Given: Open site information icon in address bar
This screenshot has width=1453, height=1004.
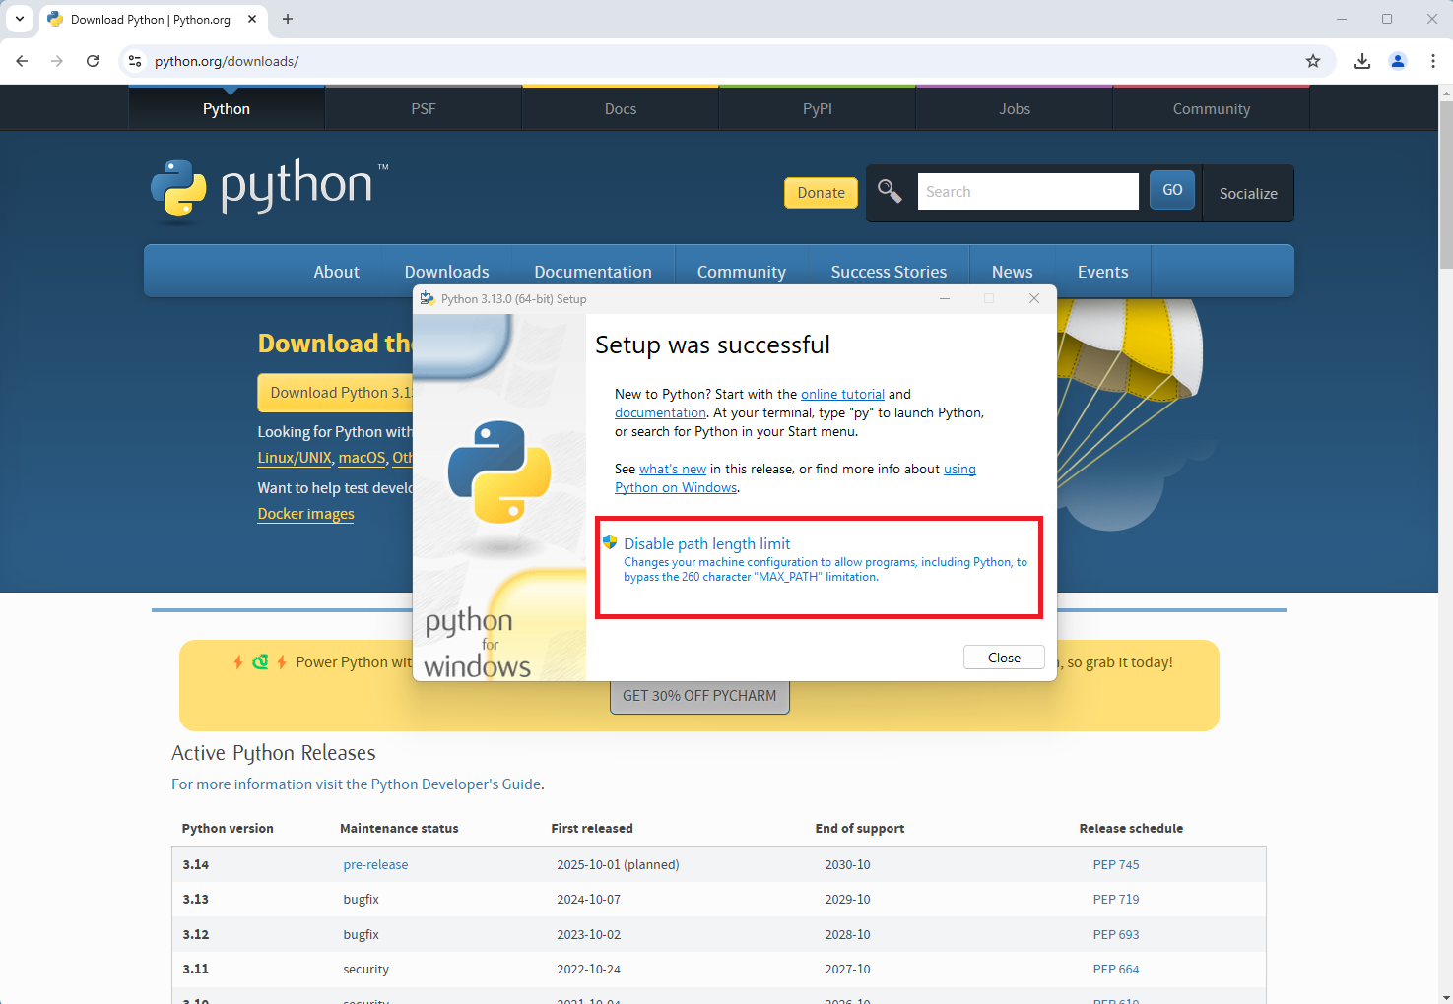Looking at the screenshot, I should pos(136,61).
